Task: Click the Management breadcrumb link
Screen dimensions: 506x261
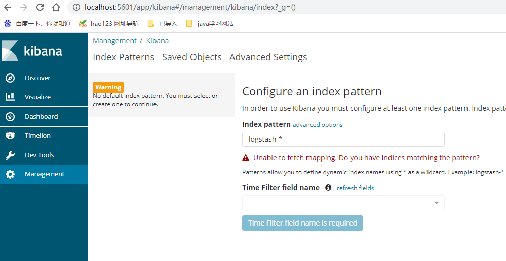Action: click(114, 41)
